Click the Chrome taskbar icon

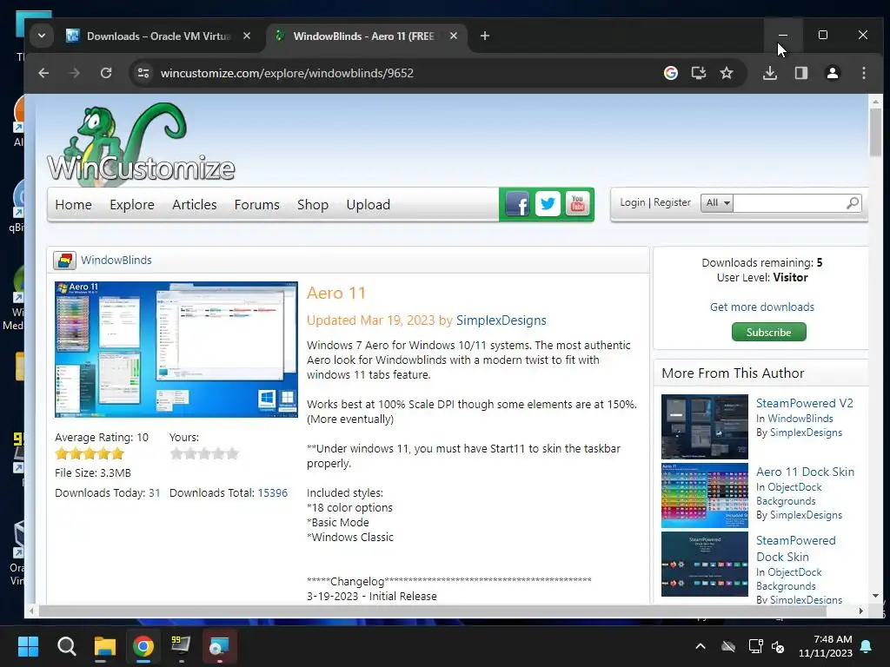(x=143, y=646)
